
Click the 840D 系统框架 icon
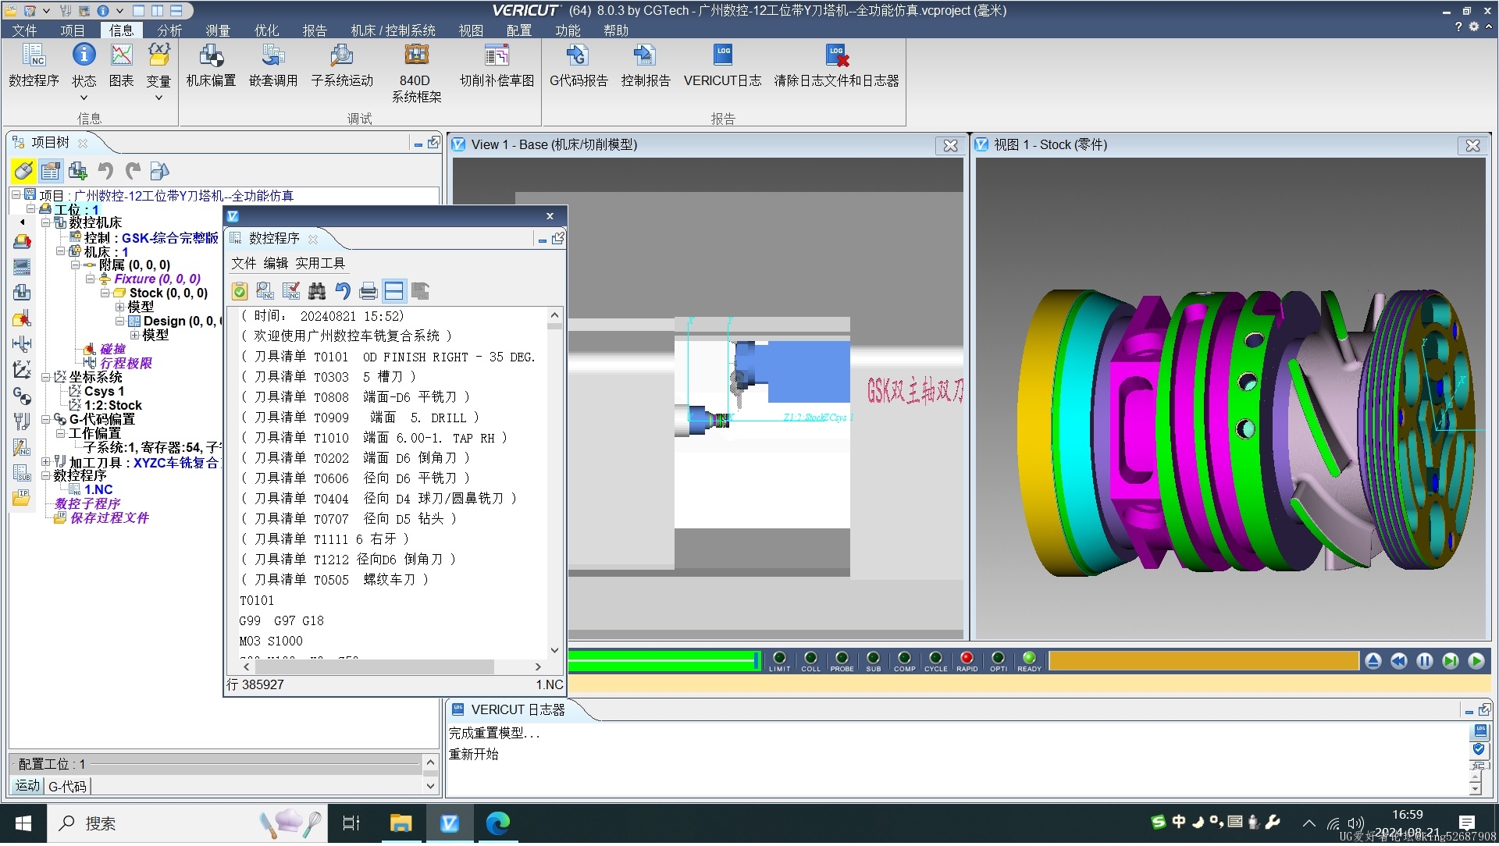tap(416, 73)
